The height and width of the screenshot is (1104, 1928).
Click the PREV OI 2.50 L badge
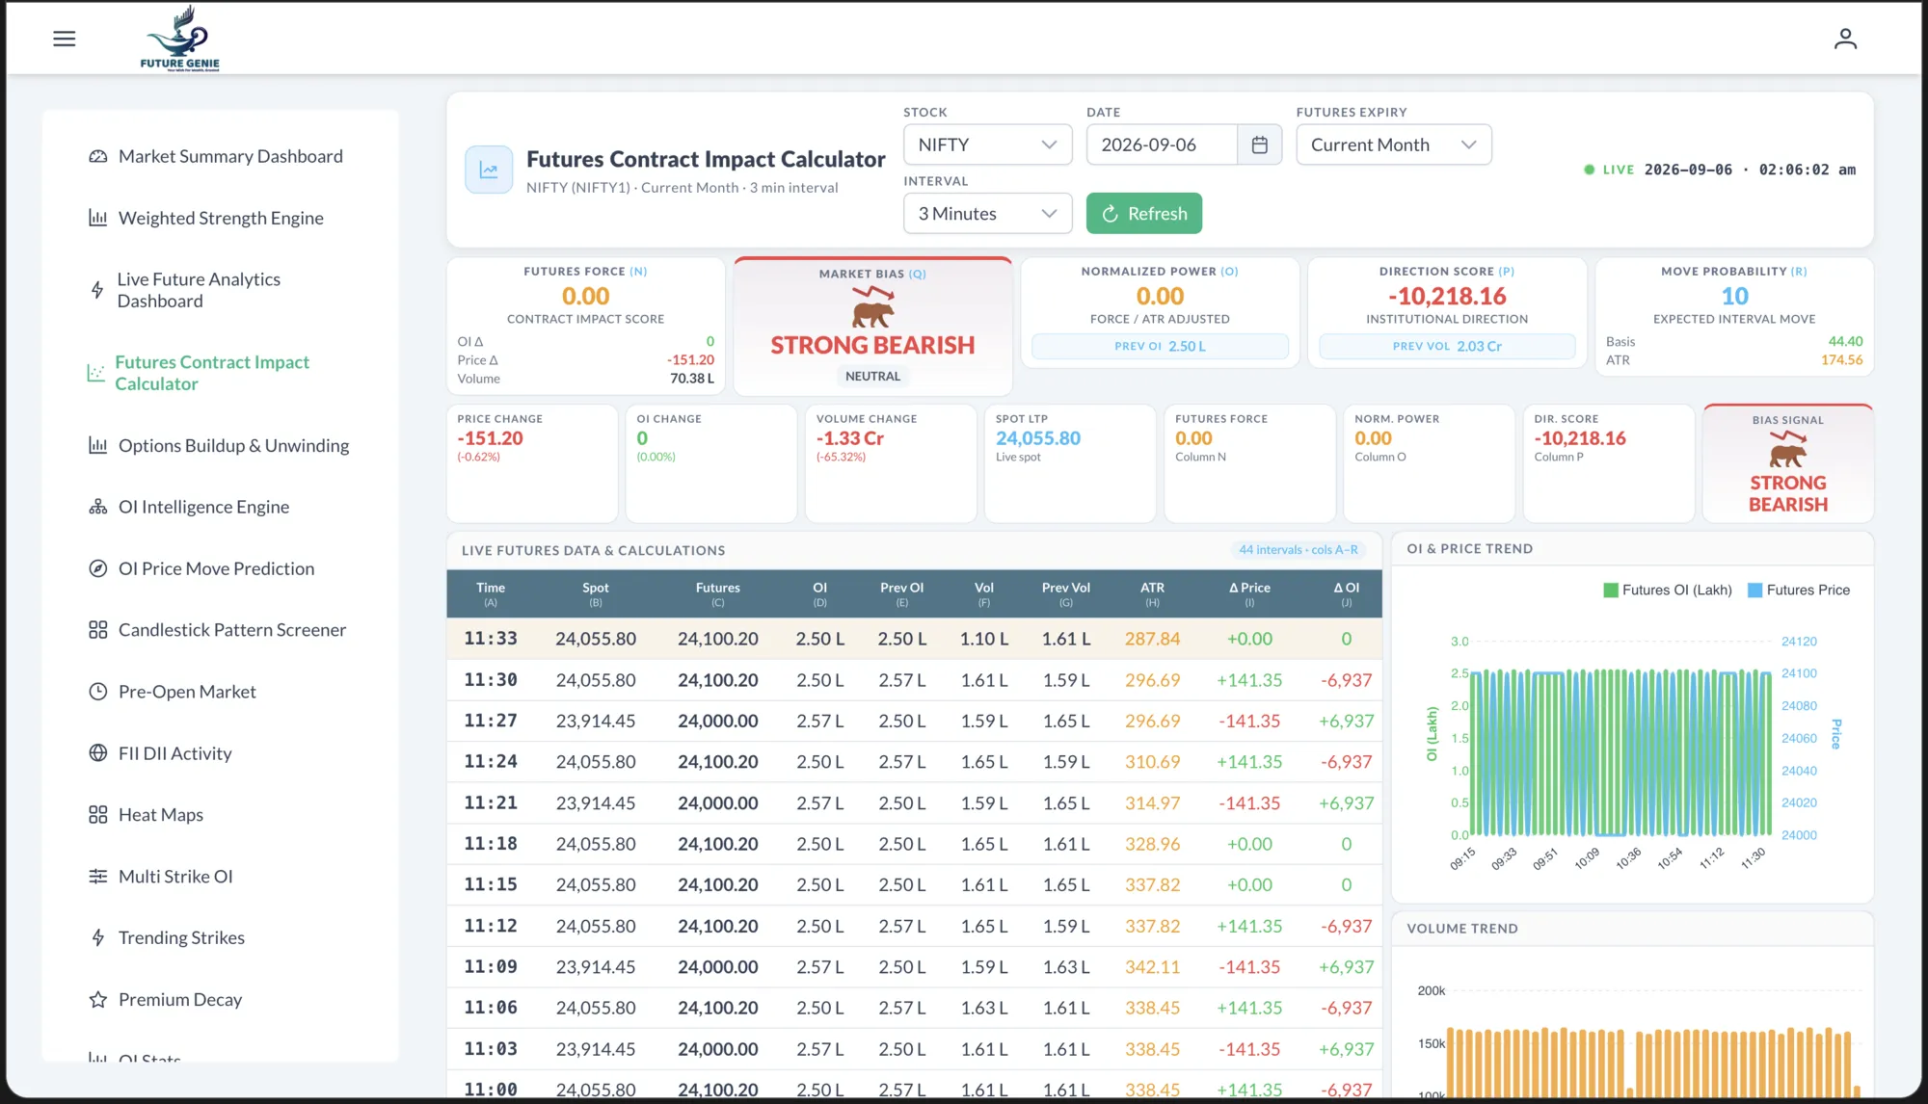pyautogui.click(x=1160, y=346)
